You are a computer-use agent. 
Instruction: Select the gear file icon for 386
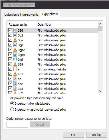pos(15,30)
